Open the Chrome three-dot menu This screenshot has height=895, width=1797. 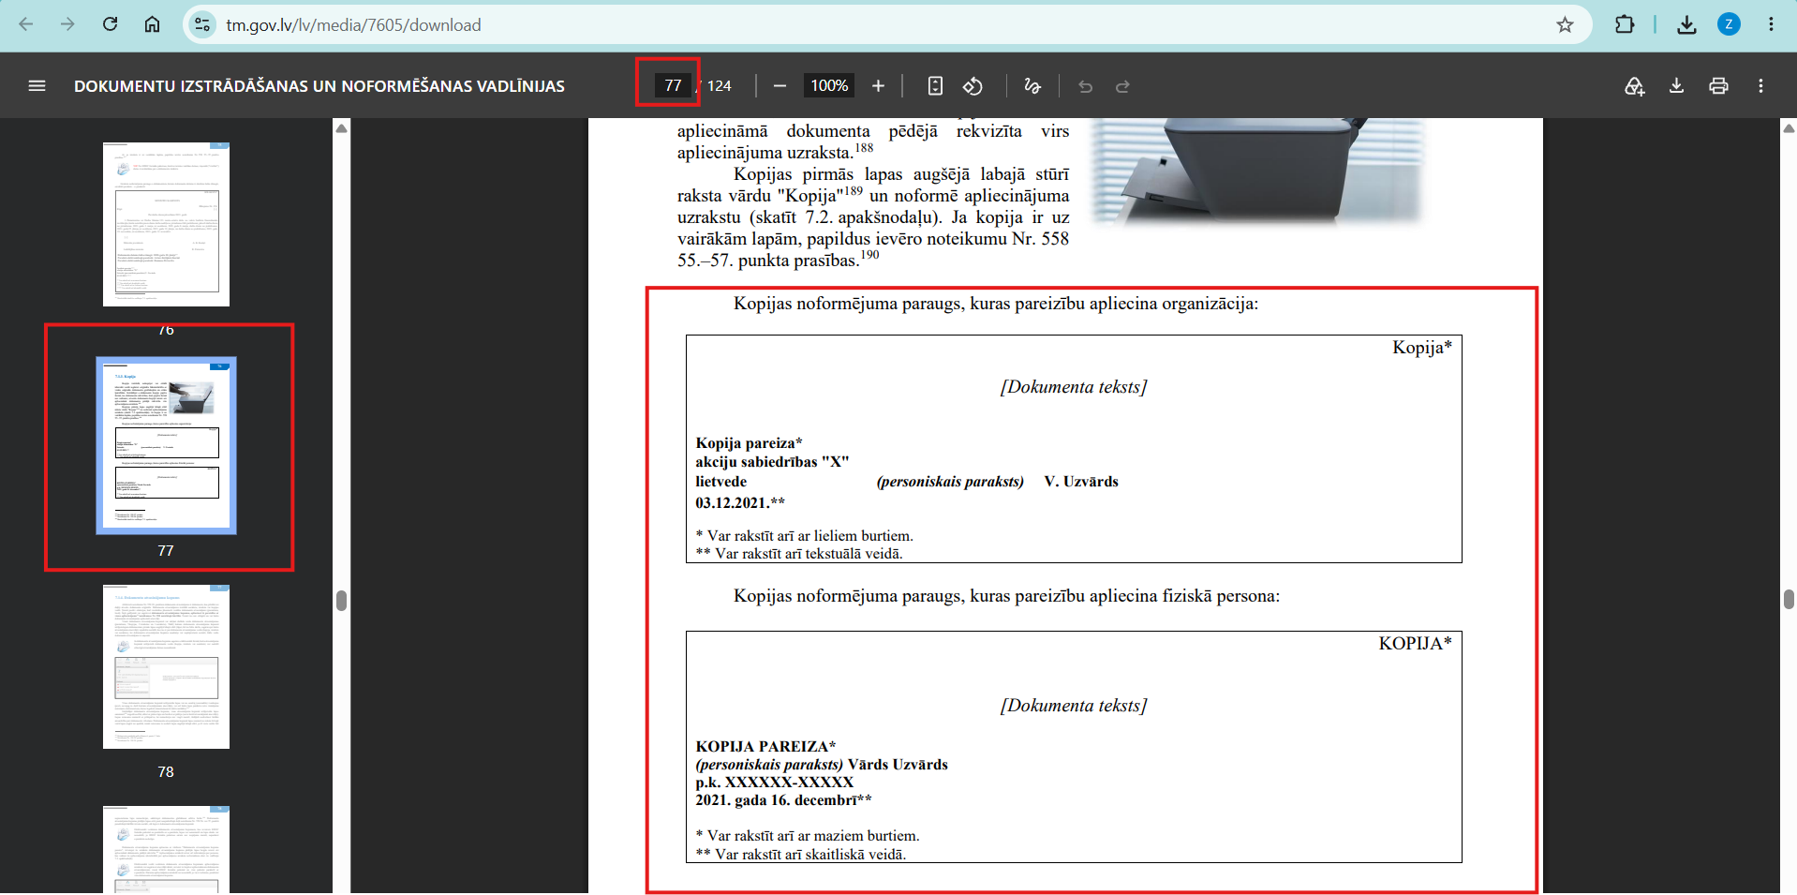click(x=1771, y=25)
